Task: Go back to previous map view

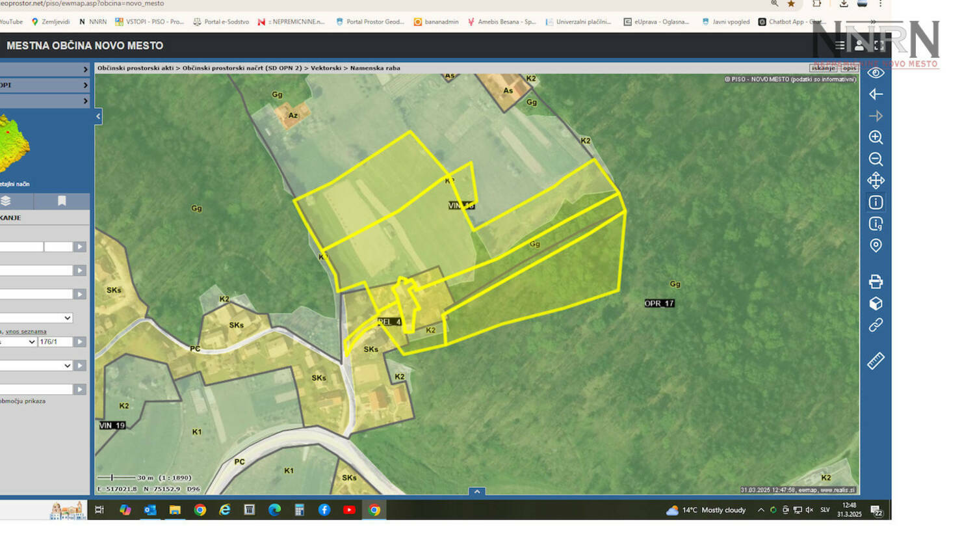Action: point(876,94)
